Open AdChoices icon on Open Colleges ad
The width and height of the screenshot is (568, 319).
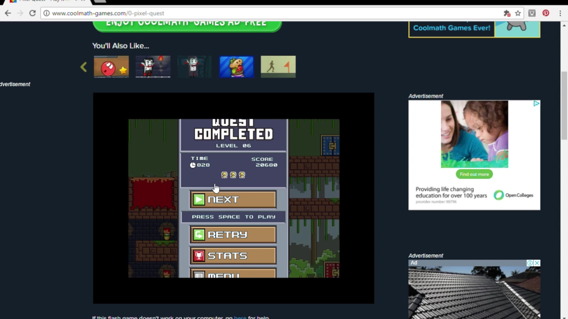click(536, 104)
